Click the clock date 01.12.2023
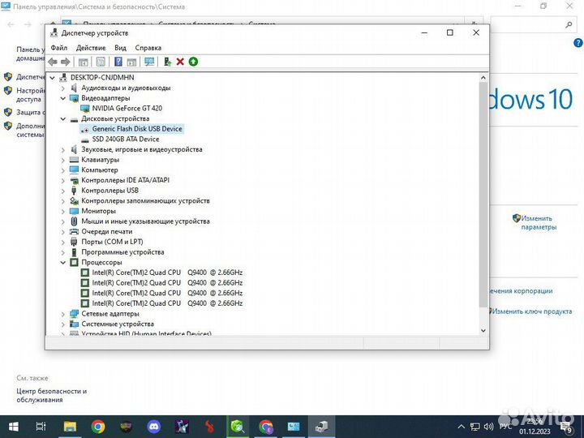This screenshot has height=438, width=584. tap(535, 432)
